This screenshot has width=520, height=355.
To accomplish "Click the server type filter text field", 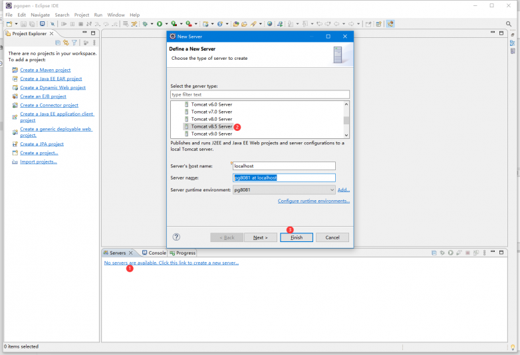I will (x=259, y=94).
